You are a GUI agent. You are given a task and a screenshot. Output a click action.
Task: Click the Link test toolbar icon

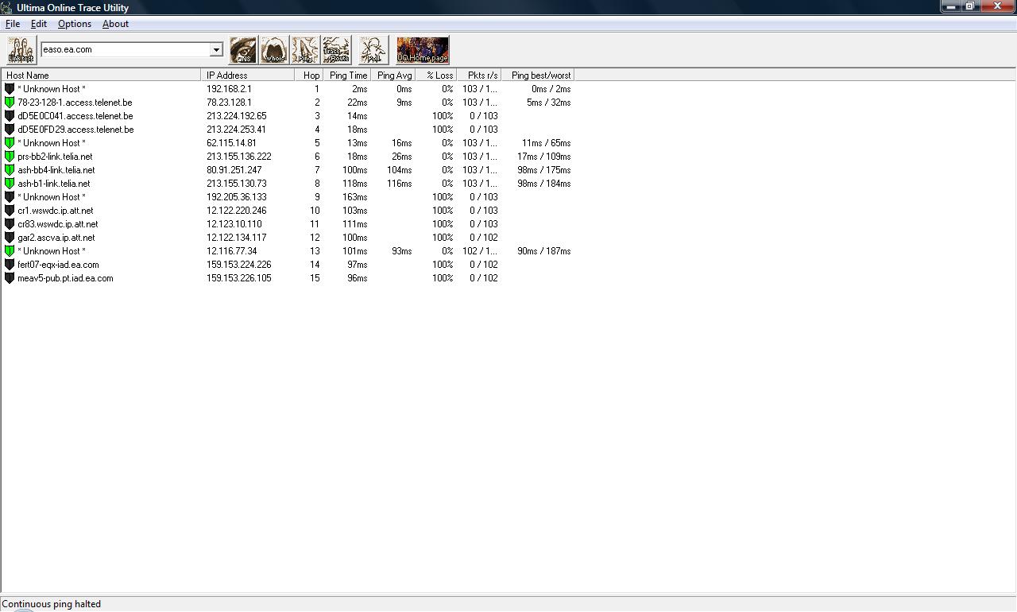click(x=21, y=50)
